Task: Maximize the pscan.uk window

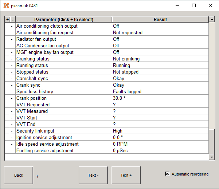Action: 194,5
